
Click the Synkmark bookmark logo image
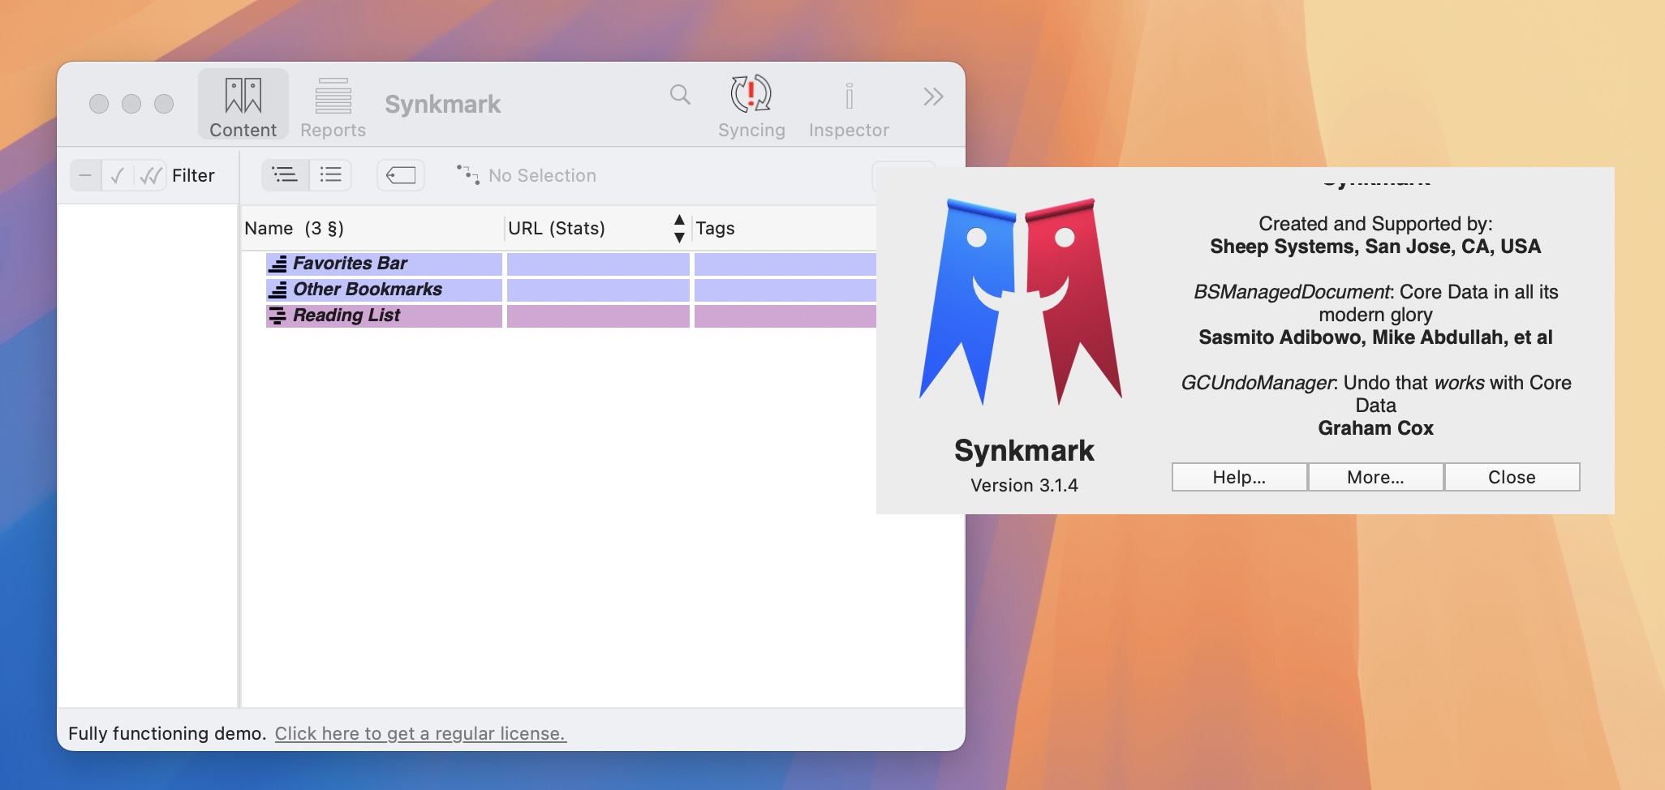tap(1021, 301)
